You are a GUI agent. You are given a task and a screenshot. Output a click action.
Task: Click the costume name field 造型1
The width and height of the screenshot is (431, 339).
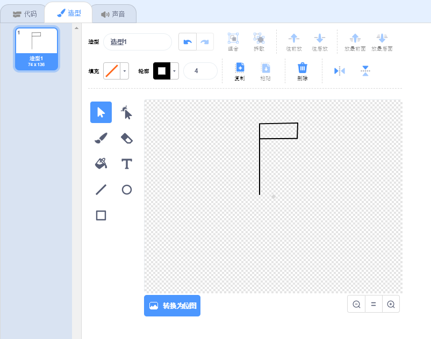pos(138,42)
